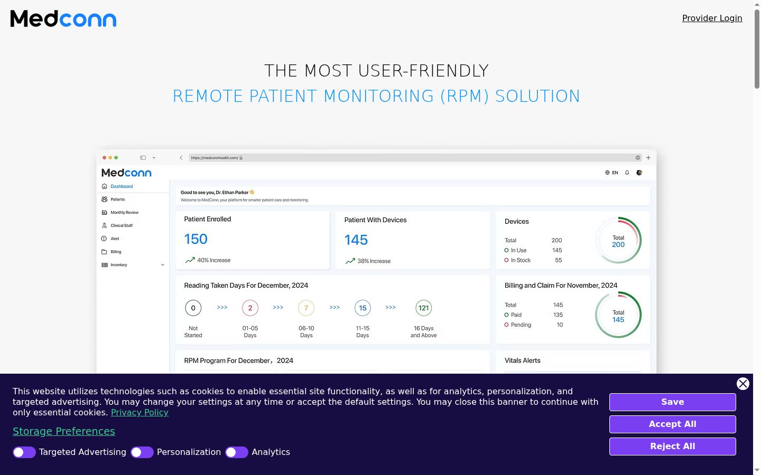The height and width of the screenshot is (475, 761).
Task: Click the dashboard preview screenshot image
Action: [x=376, y=262]
